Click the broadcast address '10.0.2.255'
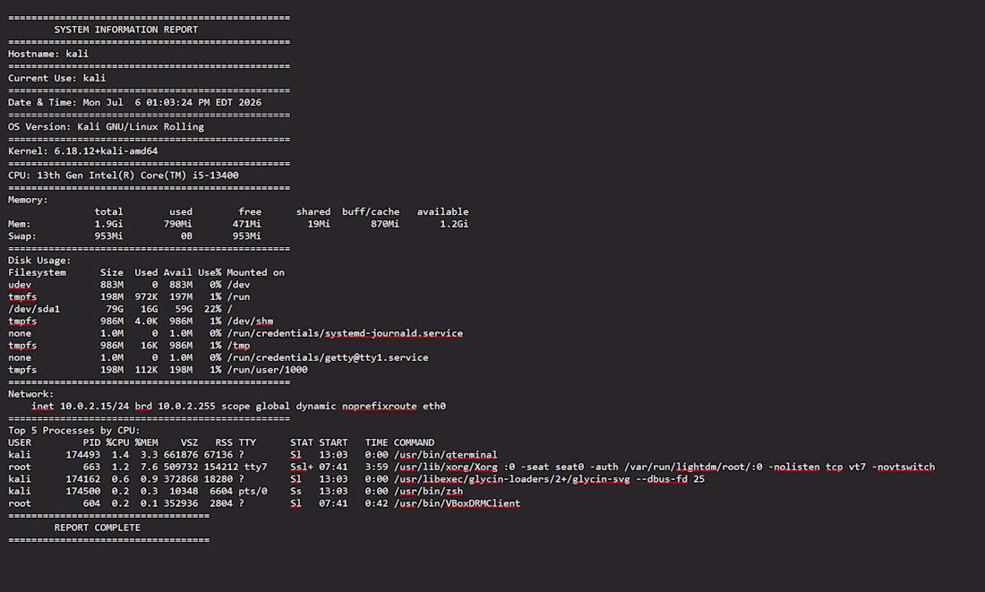985x592 pixels. coord(186,406)
